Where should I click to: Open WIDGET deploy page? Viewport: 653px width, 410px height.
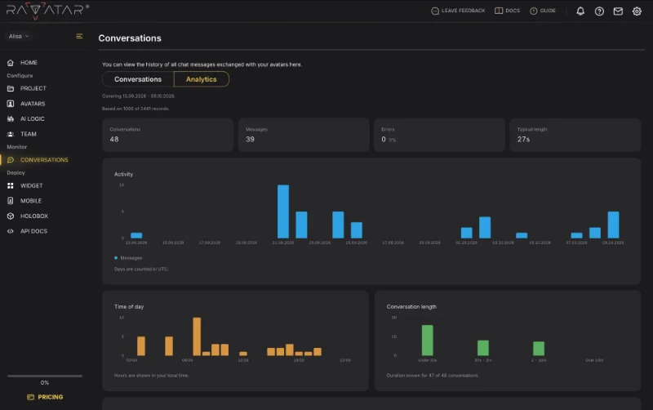(x=31, y=185)
